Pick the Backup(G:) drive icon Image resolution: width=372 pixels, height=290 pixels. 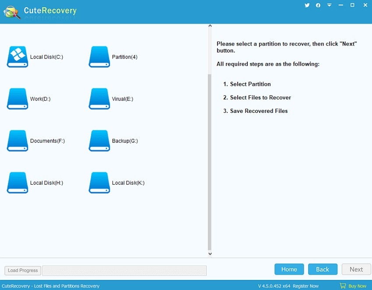pyautogui.click(x=99, y=141)
